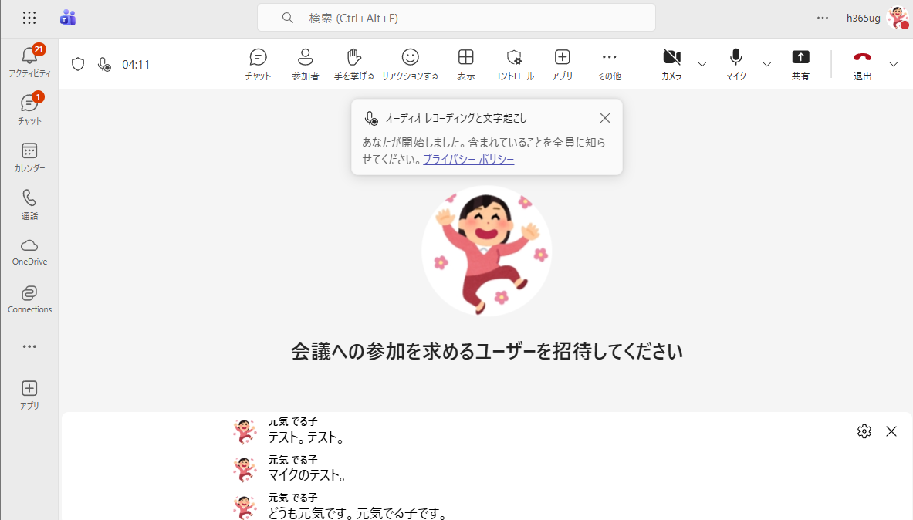Show the participants list
Image resolution: width=913 pixels, height=520 pixels.
[305, 64]
